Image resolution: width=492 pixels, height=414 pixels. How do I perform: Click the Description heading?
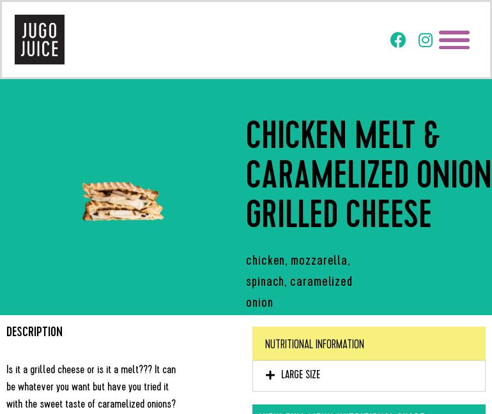pyautogui.click(x=35, y=332)
